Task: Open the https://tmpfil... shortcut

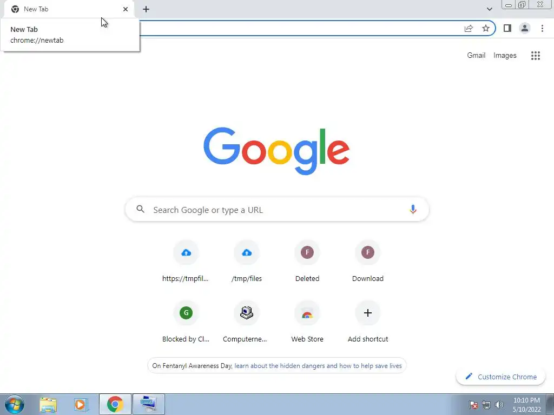Action: 186,261
